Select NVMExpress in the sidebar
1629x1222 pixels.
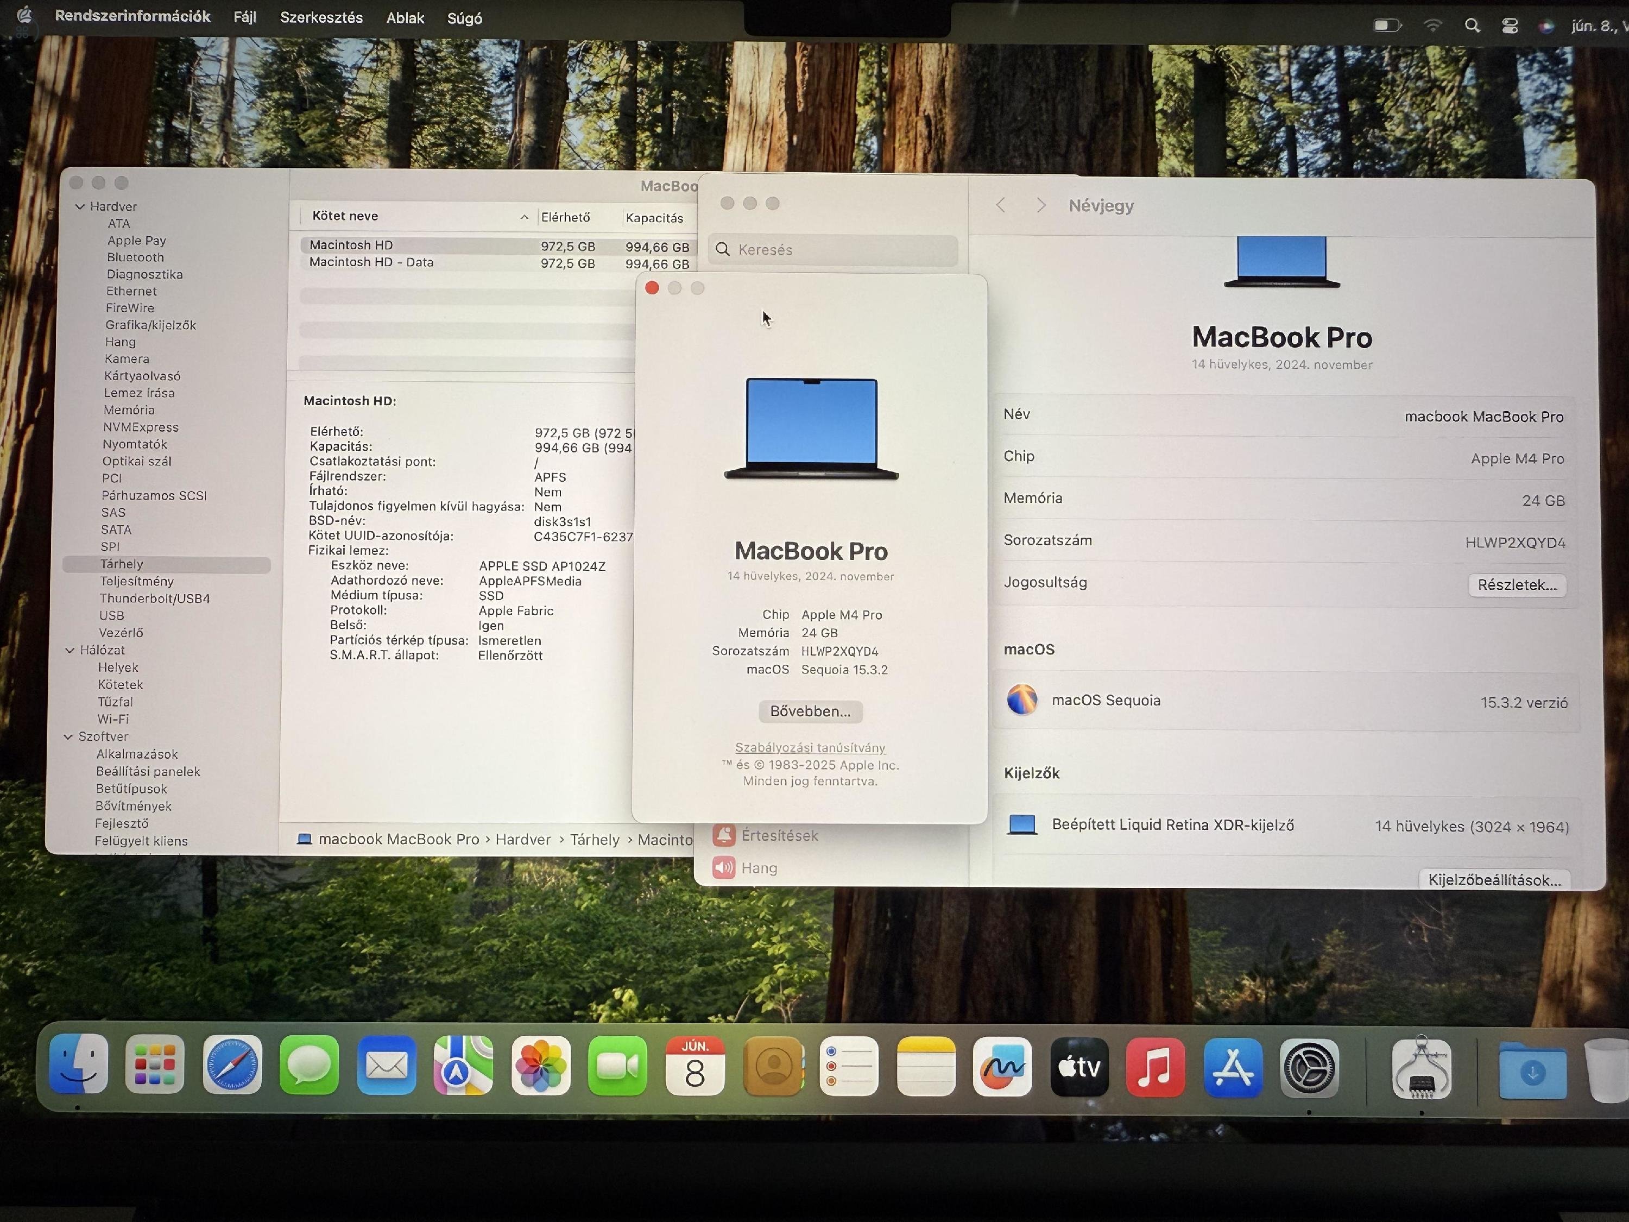pyautogui.click(x=140, y=427)
